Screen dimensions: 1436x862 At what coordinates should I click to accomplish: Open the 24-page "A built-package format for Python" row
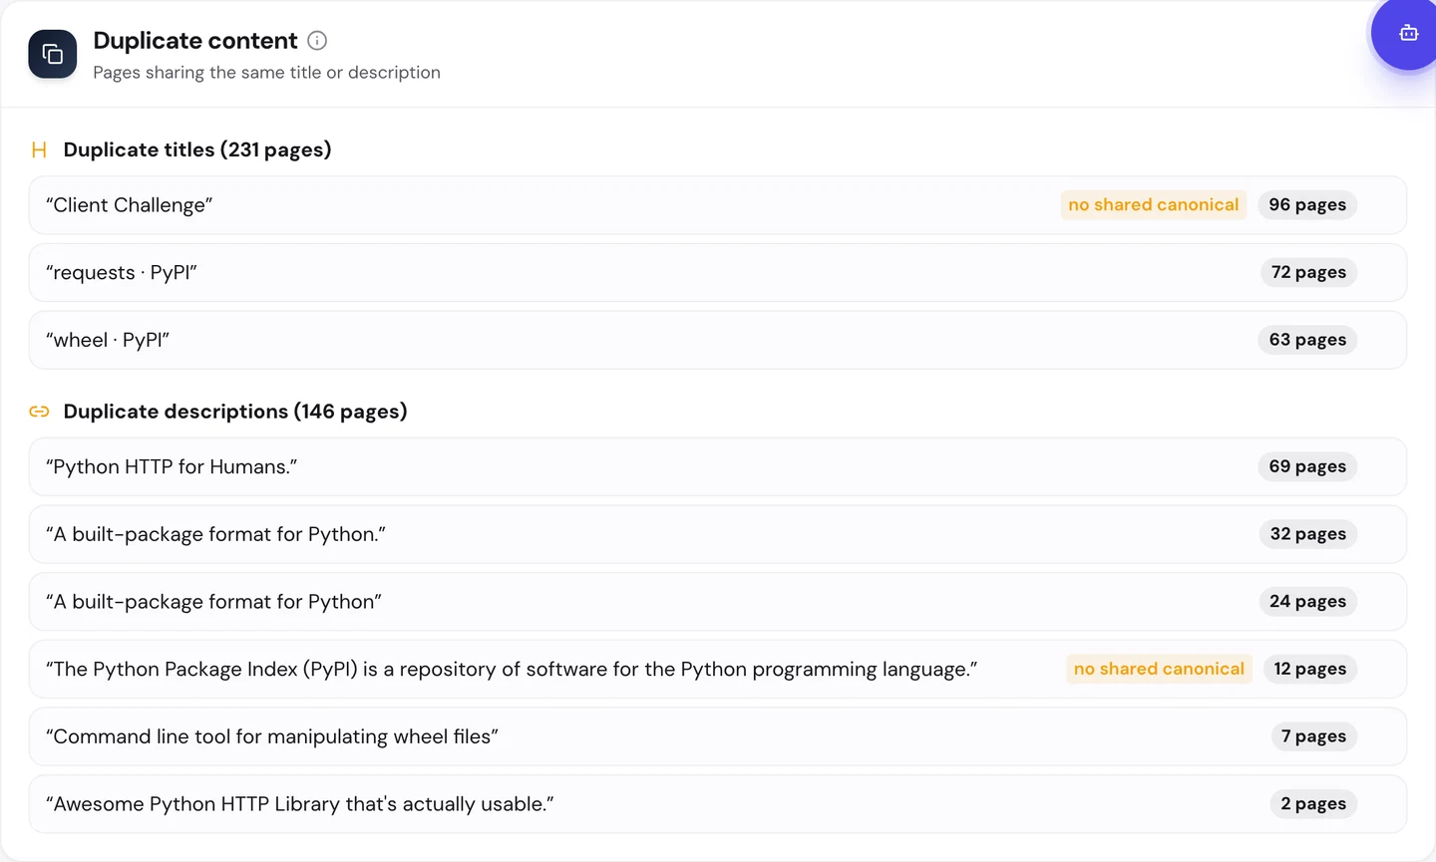(718, 602)
